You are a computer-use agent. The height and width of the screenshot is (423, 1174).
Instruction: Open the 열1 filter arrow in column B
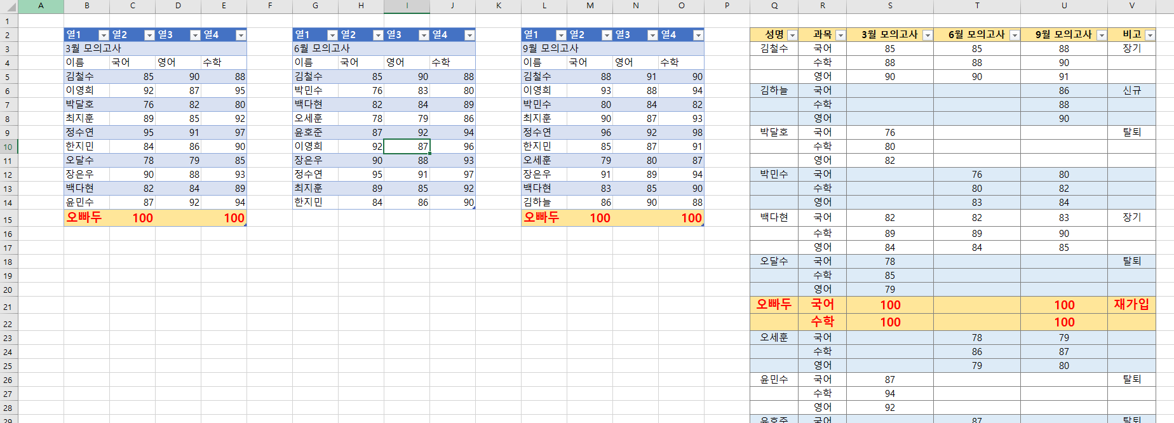(104, 35)
